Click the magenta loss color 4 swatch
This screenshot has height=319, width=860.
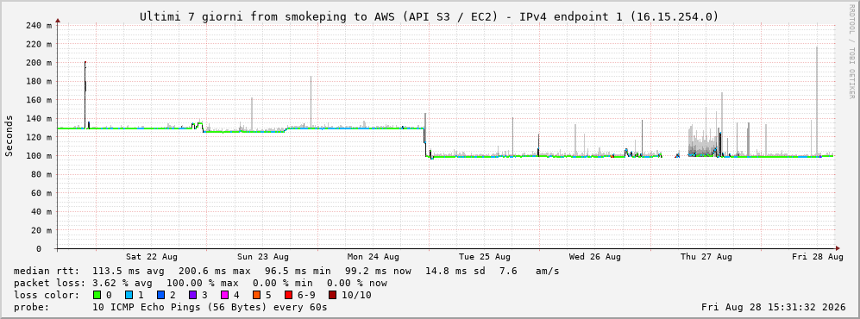pos(224,296)
